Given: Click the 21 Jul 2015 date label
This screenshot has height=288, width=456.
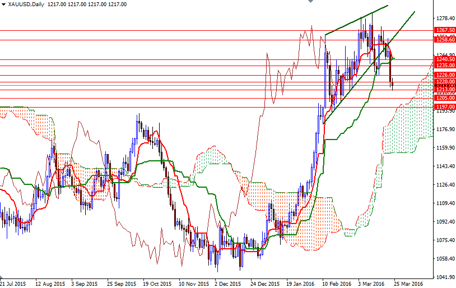Looking at the screenshot, I should [x=13, y=284].
